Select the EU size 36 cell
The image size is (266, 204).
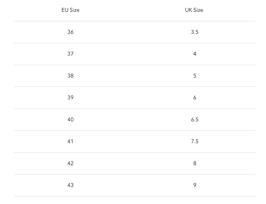tap(70, 32)
